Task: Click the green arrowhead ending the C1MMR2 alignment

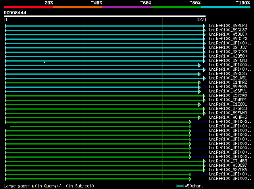Action: [x=200, y=83]
